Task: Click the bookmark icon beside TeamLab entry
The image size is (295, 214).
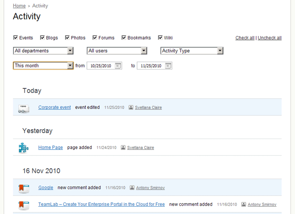Action: tap(24, 205)
